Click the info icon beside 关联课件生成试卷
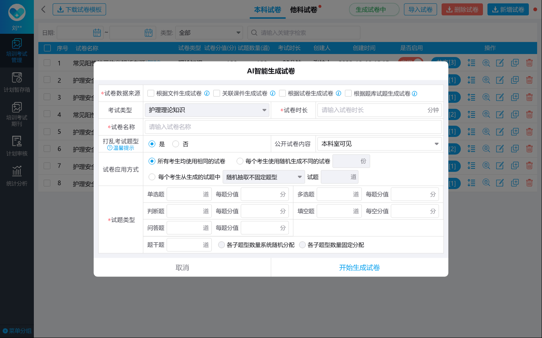 [x=273, y=93]
